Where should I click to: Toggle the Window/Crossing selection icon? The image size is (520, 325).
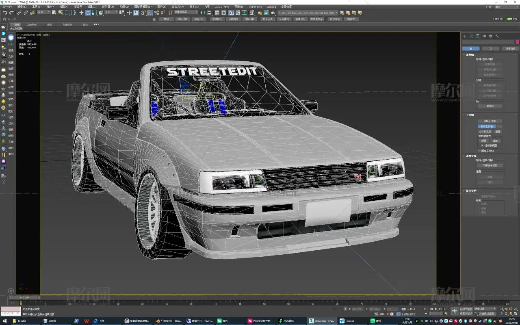(74, 13)
